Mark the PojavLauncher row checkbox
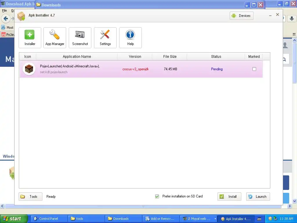This screenshot has width=297, height=223. (x=254, y=69)
